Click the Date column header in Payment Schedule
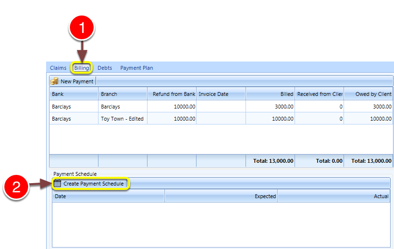 click(x=108, y=196)
